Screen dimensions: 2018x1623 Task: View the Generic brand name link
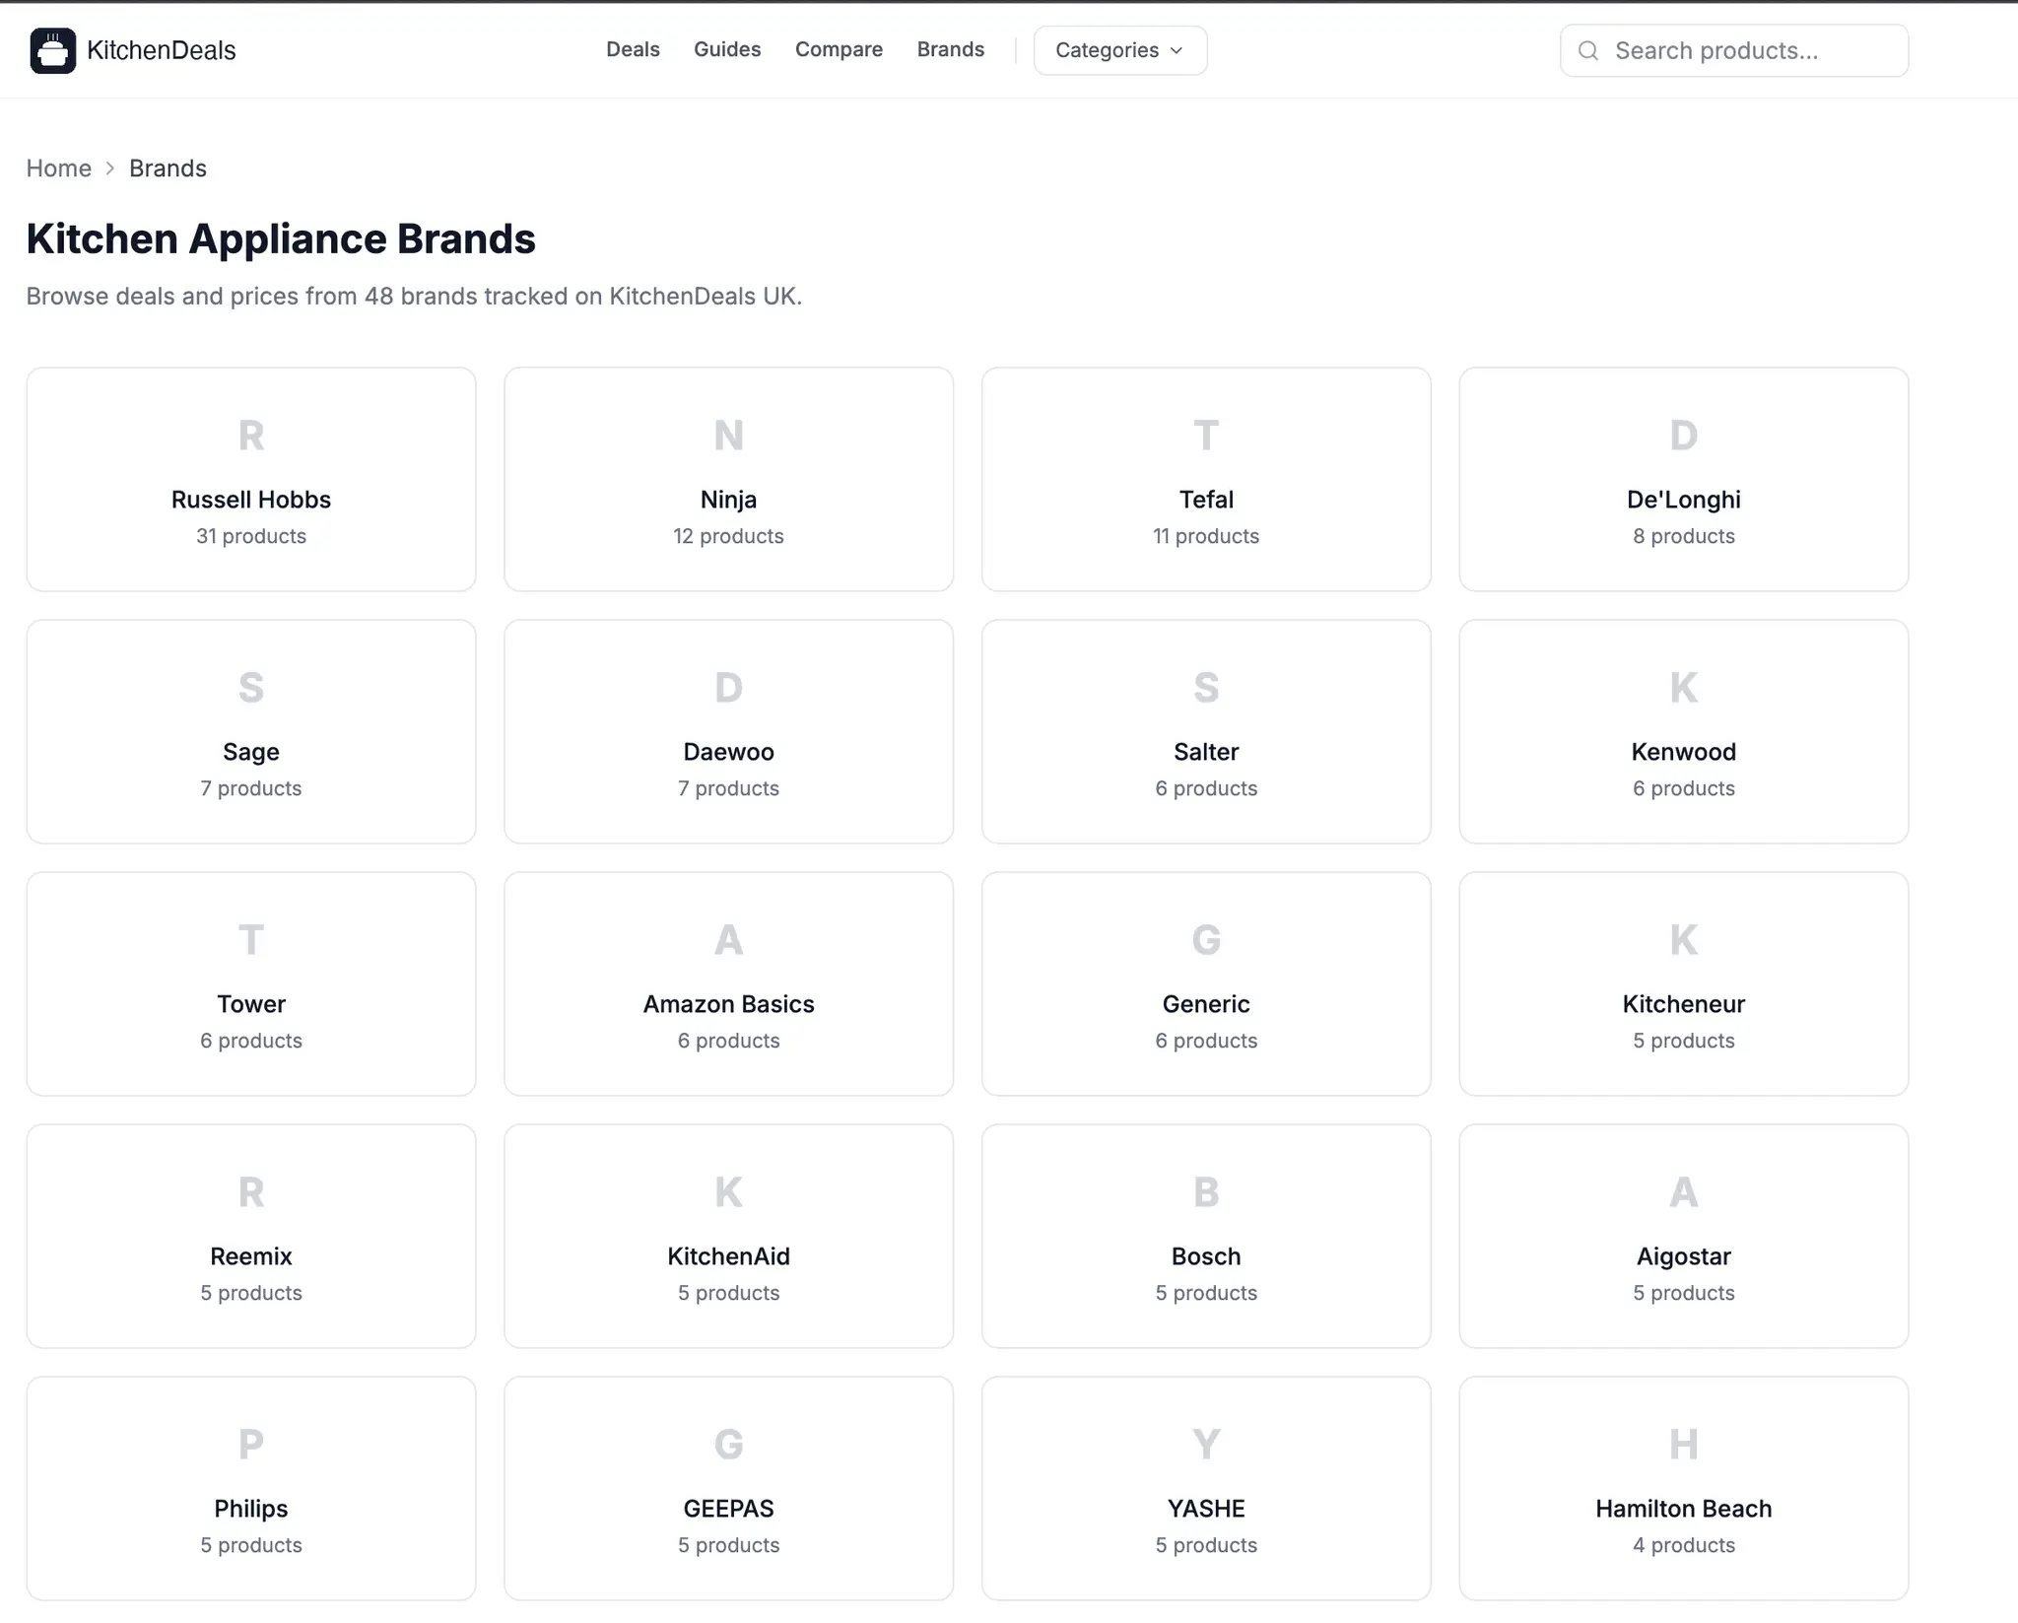tap(1206, 1004)
